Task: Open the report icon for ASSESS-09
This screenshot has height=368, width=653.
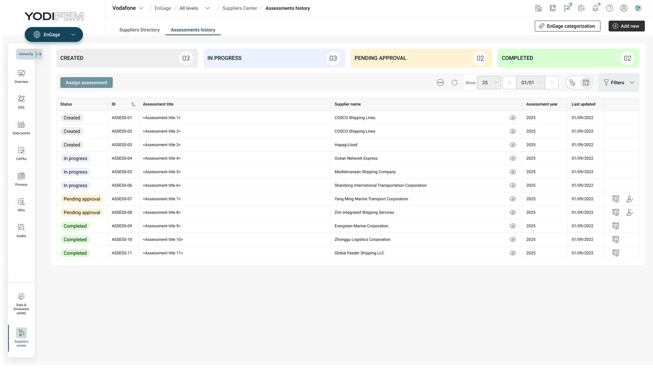Action: pos(616,226)
